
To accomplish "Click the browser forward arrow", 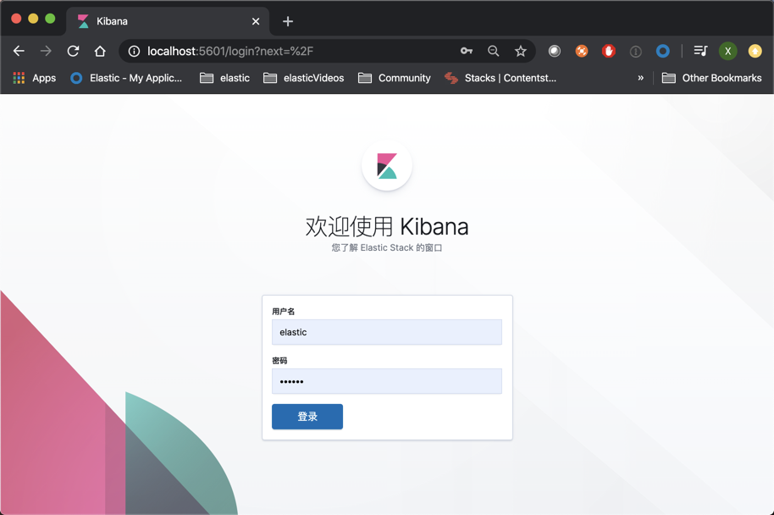I will tap(46, 51).
